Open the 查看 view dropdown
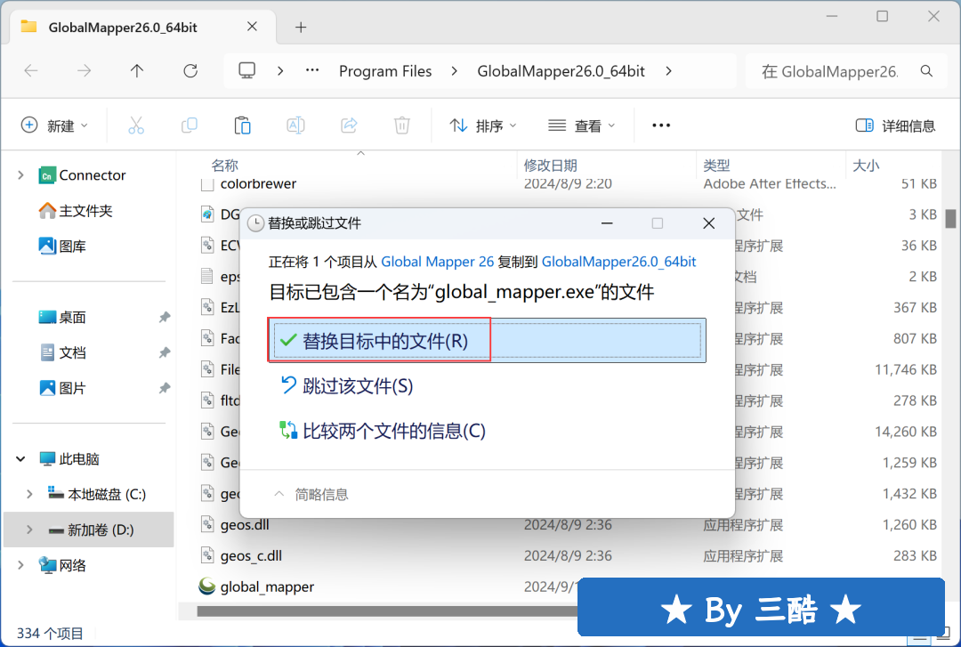This screenshot has width=961, height=647. tap(581, 125)
